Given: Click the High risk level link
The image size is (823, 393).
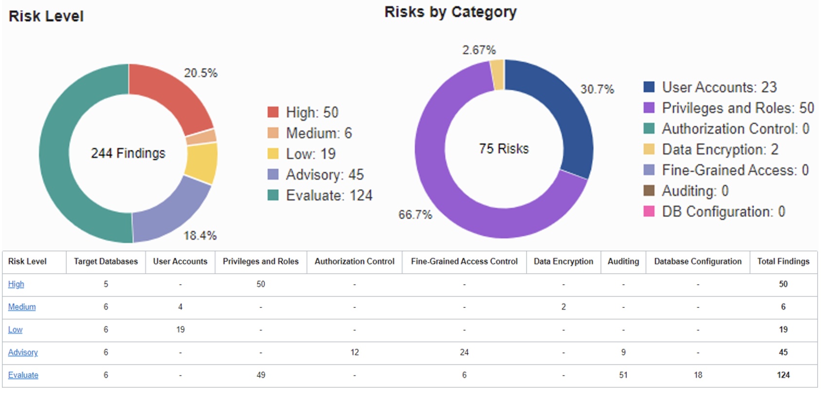Looking at the screenshot, I should (x=16, y=284).
